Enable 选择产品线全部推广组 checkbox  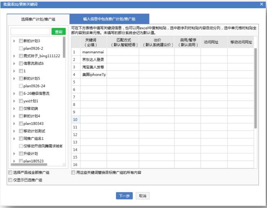[x=10, y=173]
